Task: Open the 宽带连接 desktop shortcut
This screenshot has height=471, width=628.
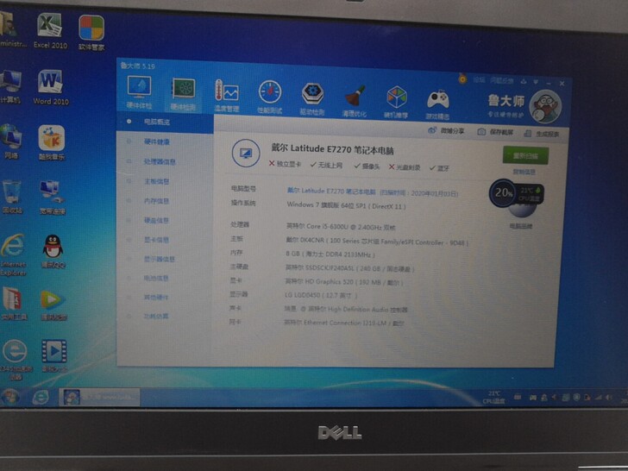Action: 52,197
